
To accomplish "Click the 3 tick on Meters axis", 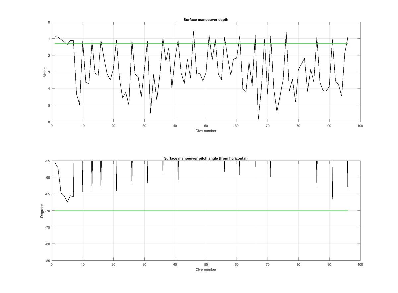I will pyautogui.click(x=49, y=72).
